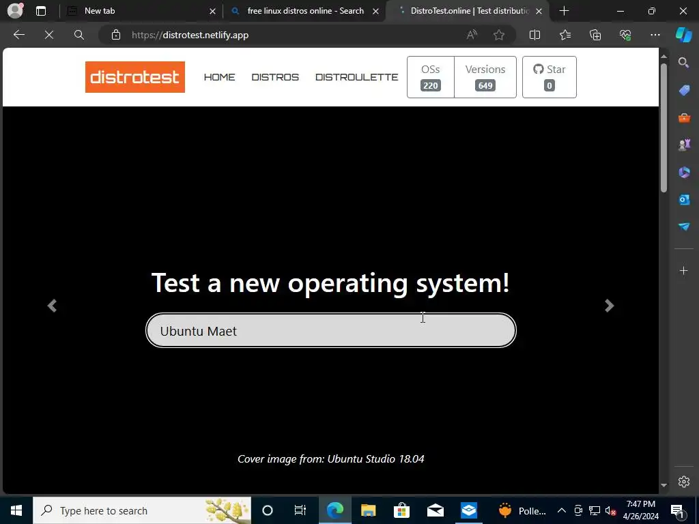
Task: Open the Edge profile avatar
Action: pos(15,11)
